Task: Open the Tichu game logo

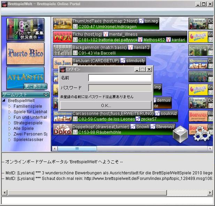Action: pos(63,37)
